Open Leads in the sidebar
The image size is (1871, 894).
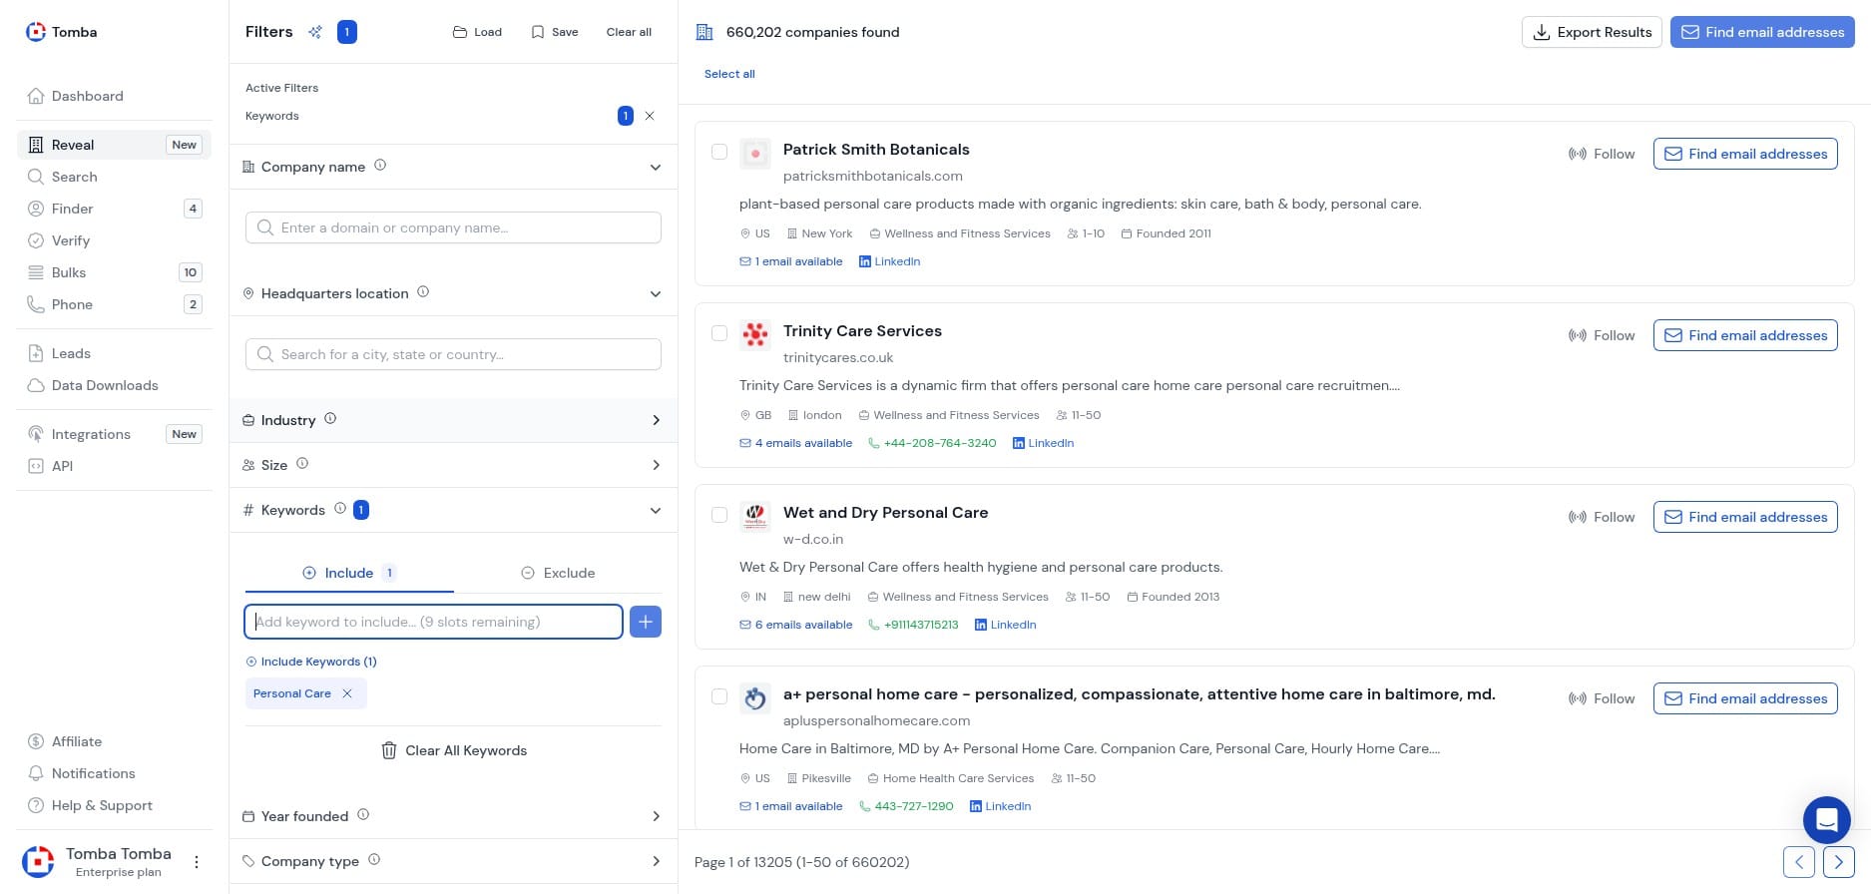click(71, 353)
